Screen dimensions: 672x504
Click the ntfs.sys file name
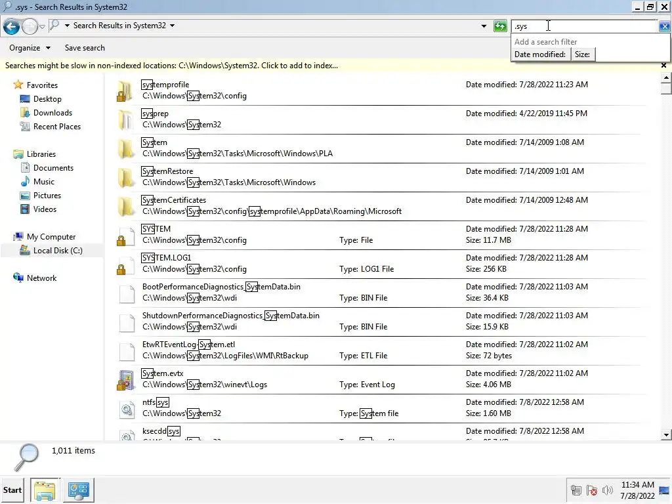coord(156,402)
